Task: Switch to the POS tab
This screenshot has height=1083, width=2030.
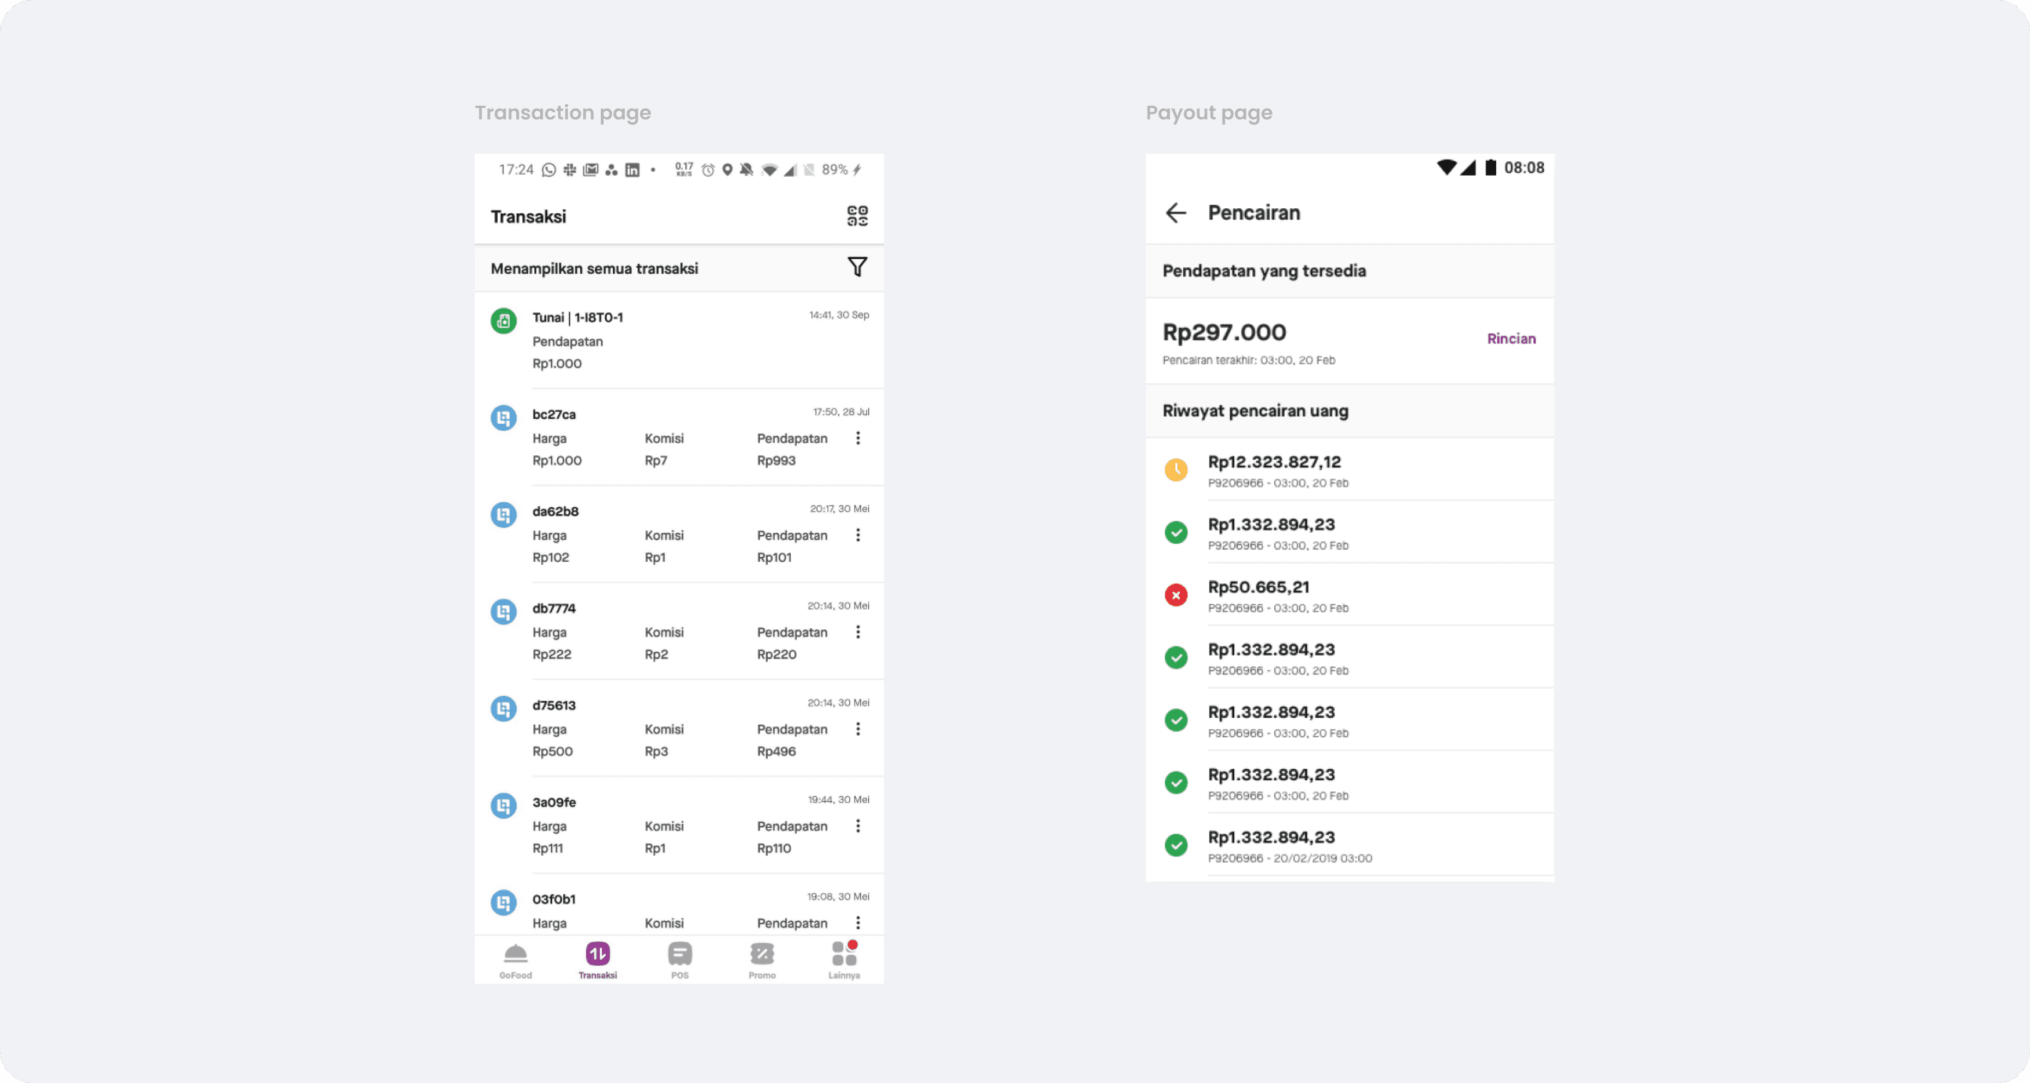Action: pyautogui.click(x=679, y=960)
